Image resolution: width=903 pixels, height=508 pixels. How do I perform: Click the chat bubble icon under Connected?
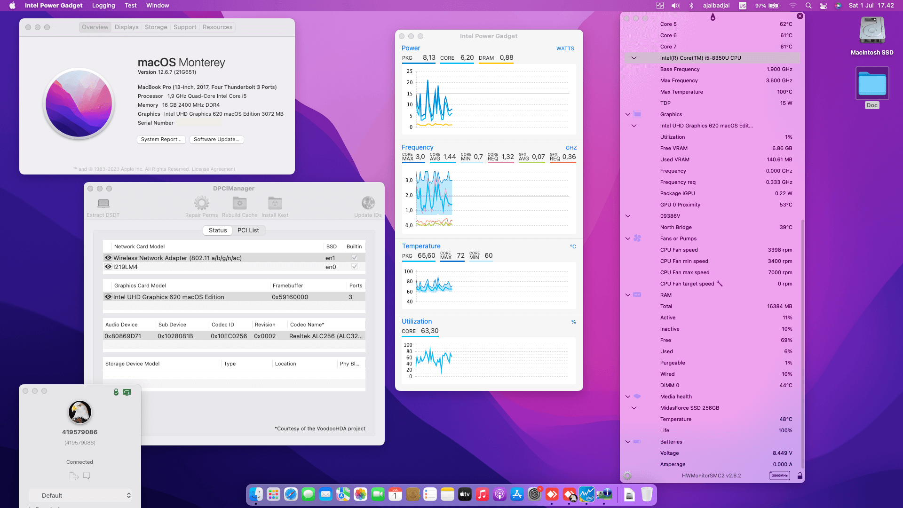pos(87,476)
